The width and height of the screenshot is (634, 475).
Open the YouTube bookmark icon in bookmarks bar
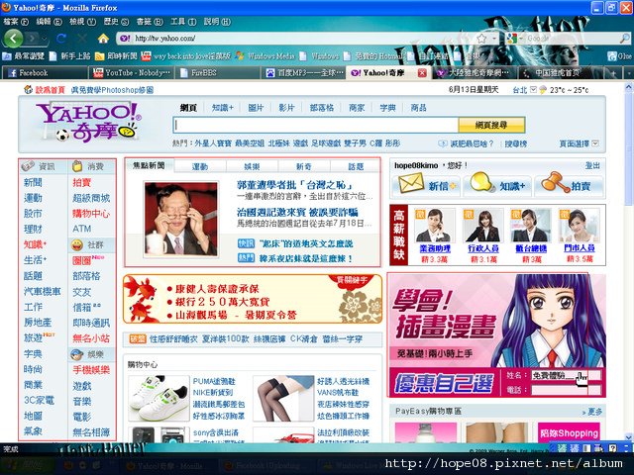[x=146, y=55]
